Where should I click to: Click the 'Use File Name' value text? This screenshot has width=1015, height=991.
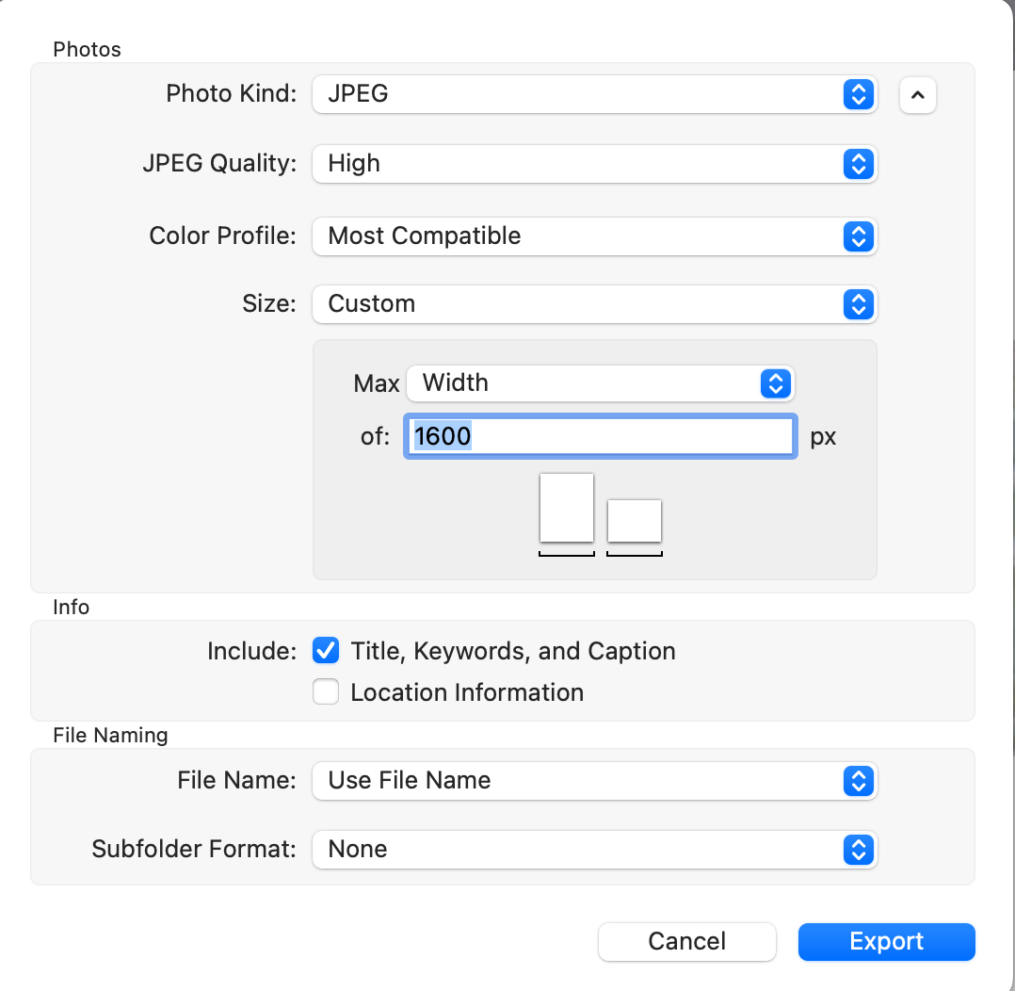(x=410, y=781)
